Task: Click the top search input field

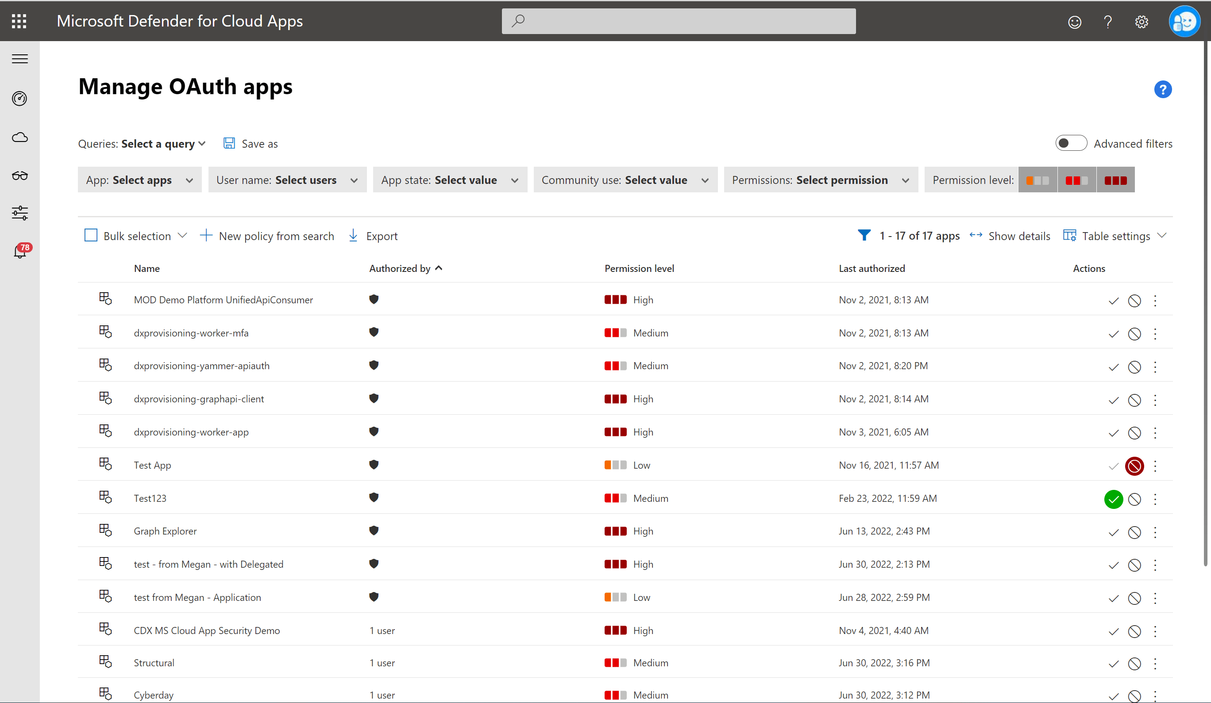Action: [x=678, y=21]
